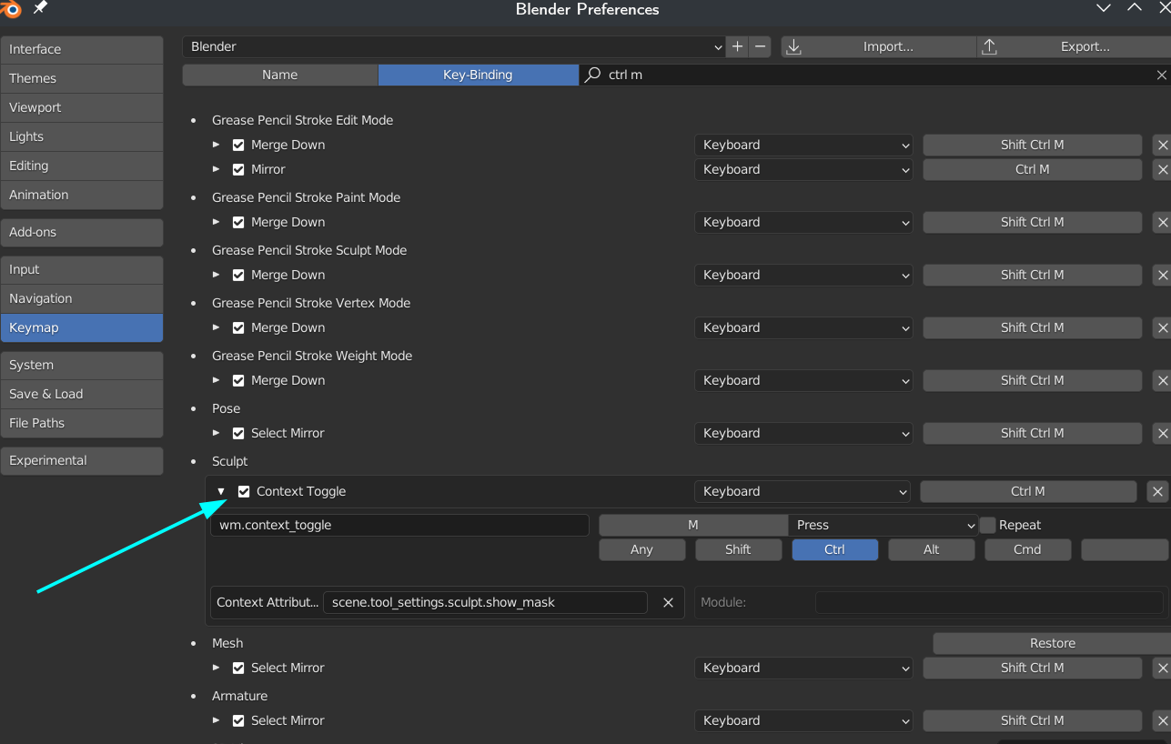Toggle the Ctrl modifier button
The image size is (1171, 744).
(834, 549)
